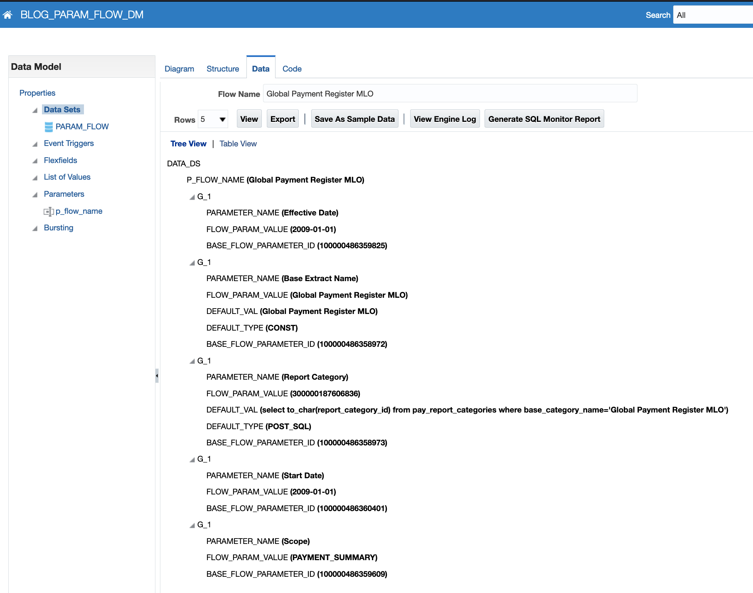Click Save As Sample Data
The width and height of the screenshot is (753, 593).
coord(354,119)
